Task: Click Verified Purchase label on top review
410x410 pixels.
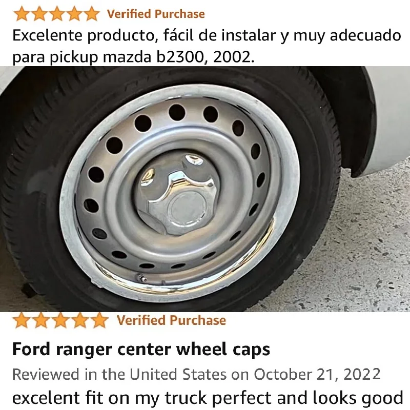Action: tap(156, 14)
